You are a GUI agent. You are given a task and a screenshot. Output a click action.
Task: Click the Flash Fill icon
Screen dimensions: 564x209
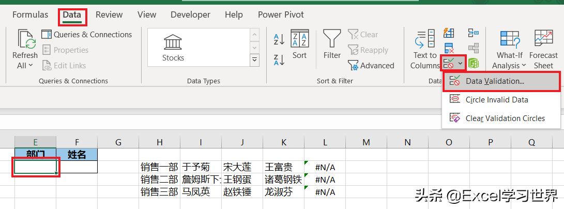[449, 34]
